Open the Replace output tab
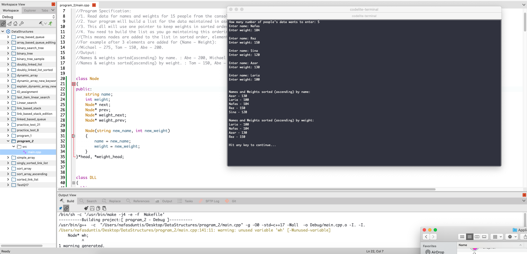Image resolution: width=527 pixels, height=254 pixels. pos(111,201)
